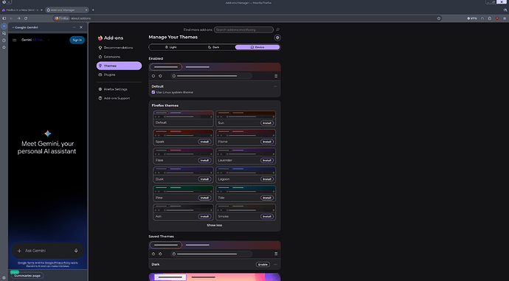
Task: Select the Light theme mode option
Action: [x=170, y=47]
